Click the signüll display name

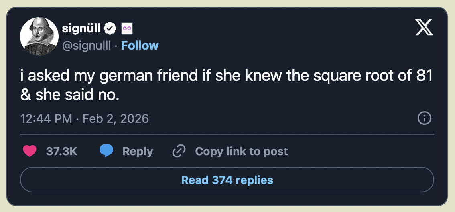click(x=81, y=28)
